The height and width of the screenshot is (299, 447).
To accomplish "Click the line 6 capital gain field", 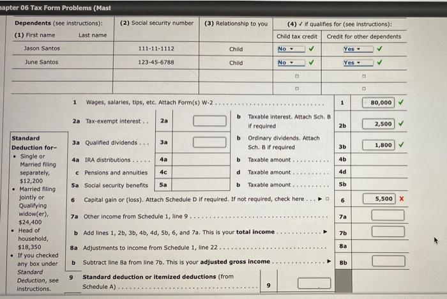I will pos(379,199).
